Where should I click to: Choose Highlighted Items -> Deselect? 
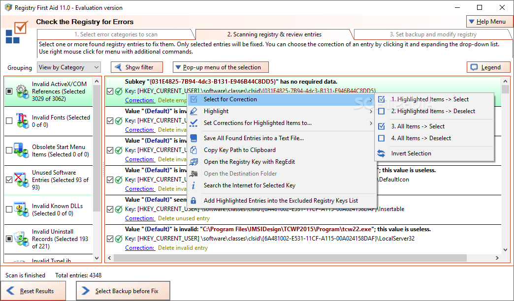(434, 111)
